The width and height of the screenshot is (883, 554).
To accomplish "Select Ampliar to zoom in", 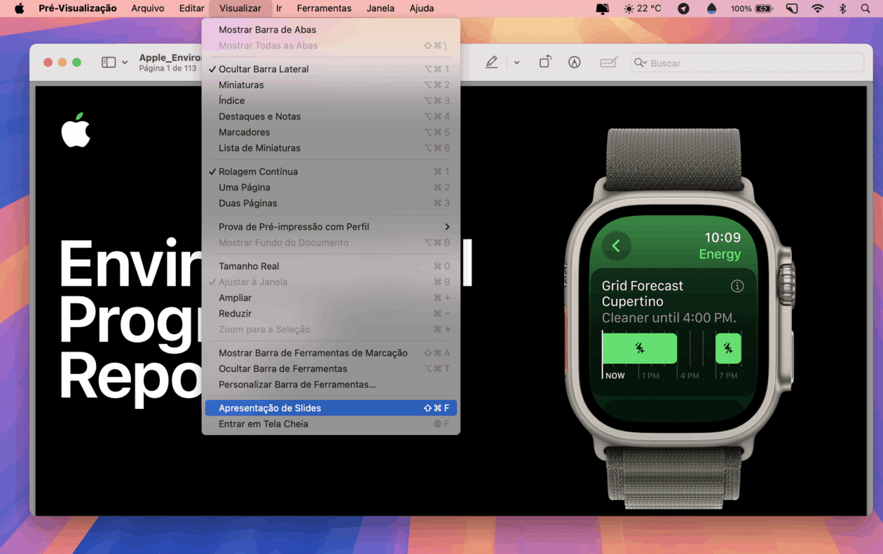I will [331, 298].
